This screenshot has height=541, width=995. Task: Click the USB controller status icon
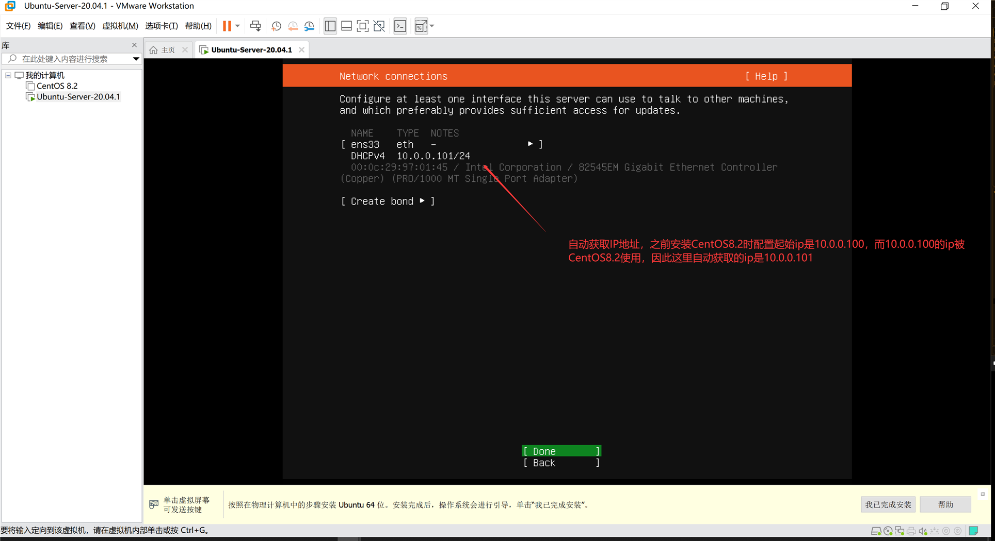(x=935, y=531)
